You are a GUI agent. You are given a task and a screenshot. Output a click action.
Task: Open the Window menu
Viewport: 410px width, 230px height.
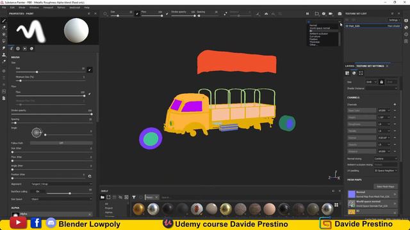pyautogui.click(x=34, y=8)
